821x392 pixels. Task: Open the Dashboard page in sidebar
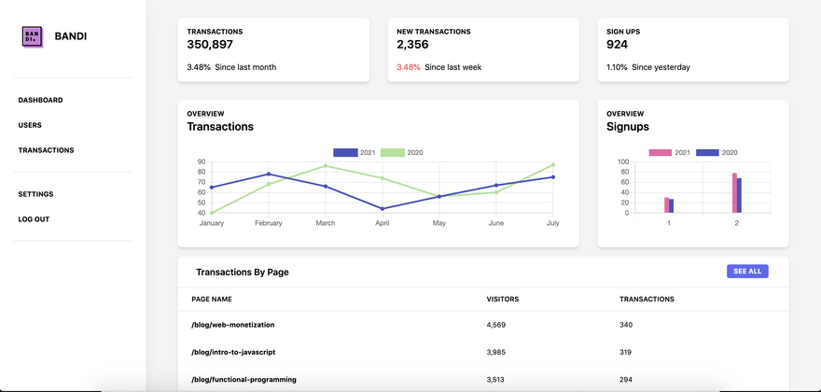[x=40, y=100]
